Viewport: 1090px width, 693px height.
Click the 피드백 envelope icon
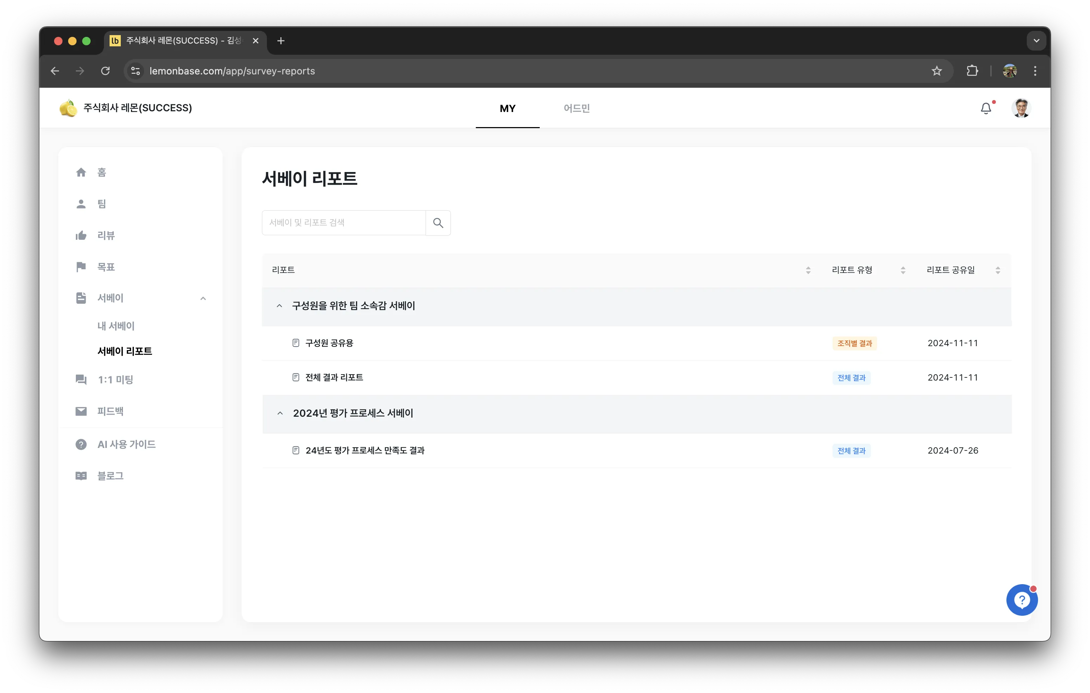tap(81, 411)
